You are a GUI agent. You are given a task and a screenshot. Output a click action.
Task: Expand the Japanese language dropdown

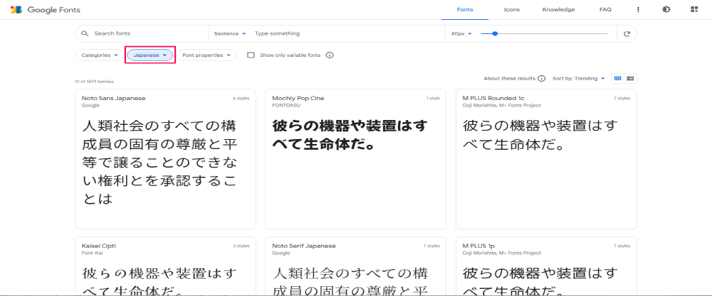point(150,55)
